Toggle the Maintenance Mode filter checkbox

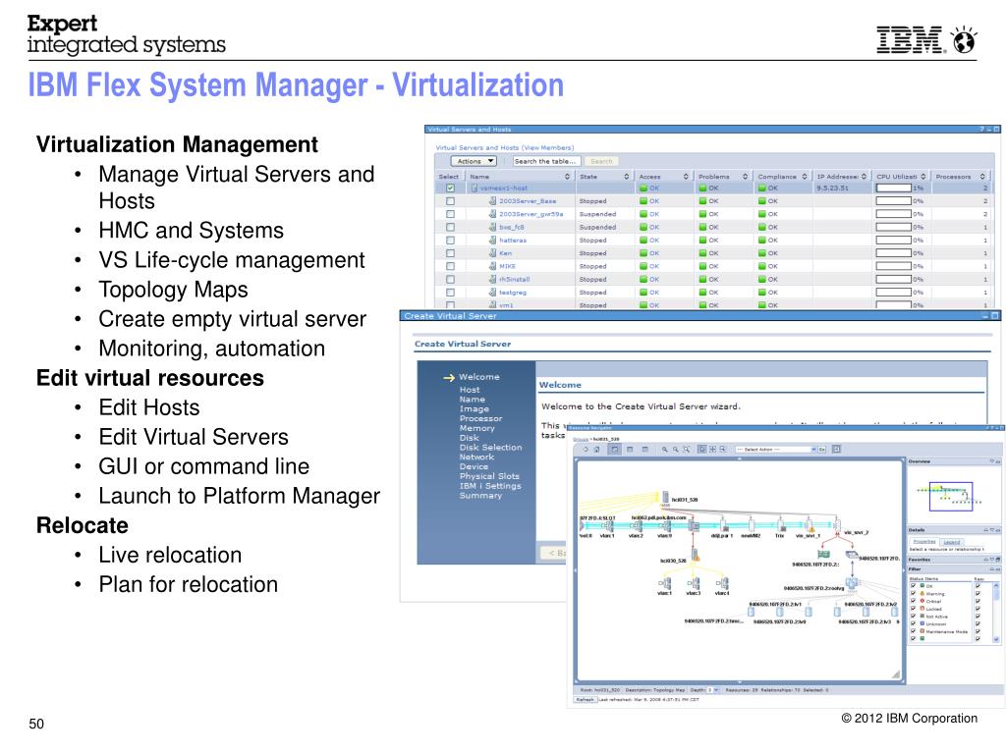coord(913,631)
